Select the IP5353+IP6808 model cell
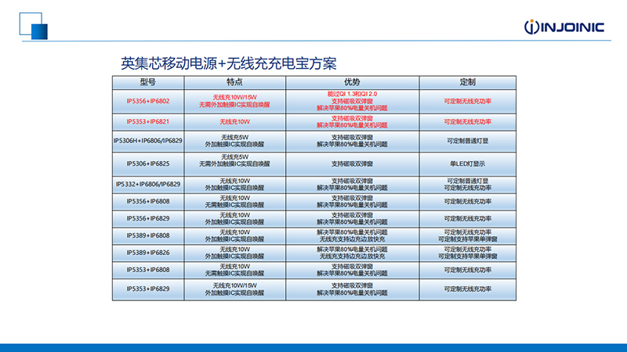Screen dimensions: 627x352 tap(148, 270)
